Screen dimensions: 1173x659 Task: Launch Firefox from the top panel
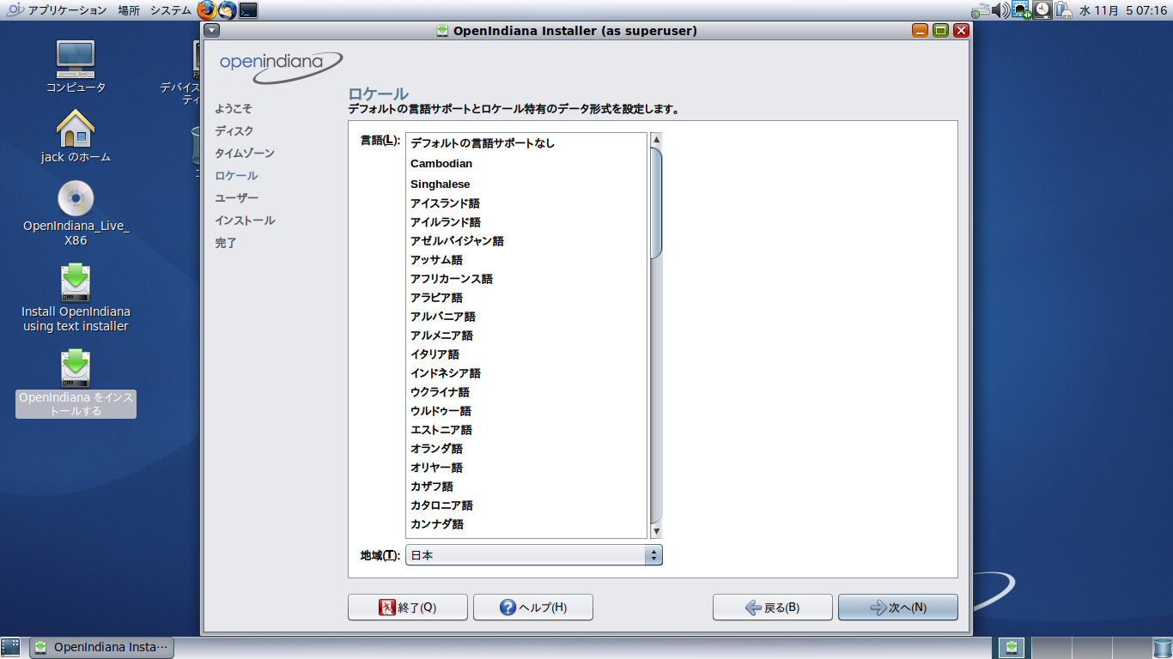pos(207,10)
